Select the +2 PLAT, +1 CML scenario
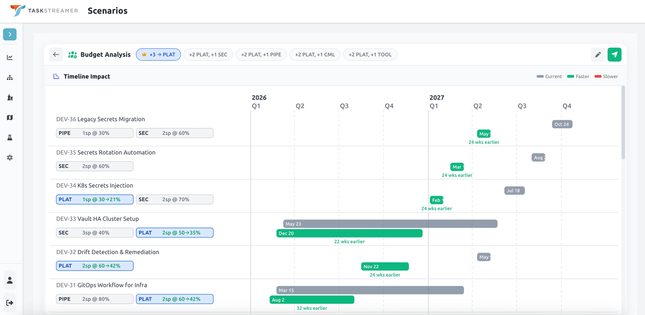 (315, 54)
